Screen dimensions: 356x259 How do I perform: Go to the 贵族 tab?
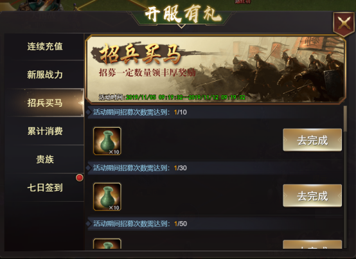(45, 159)
